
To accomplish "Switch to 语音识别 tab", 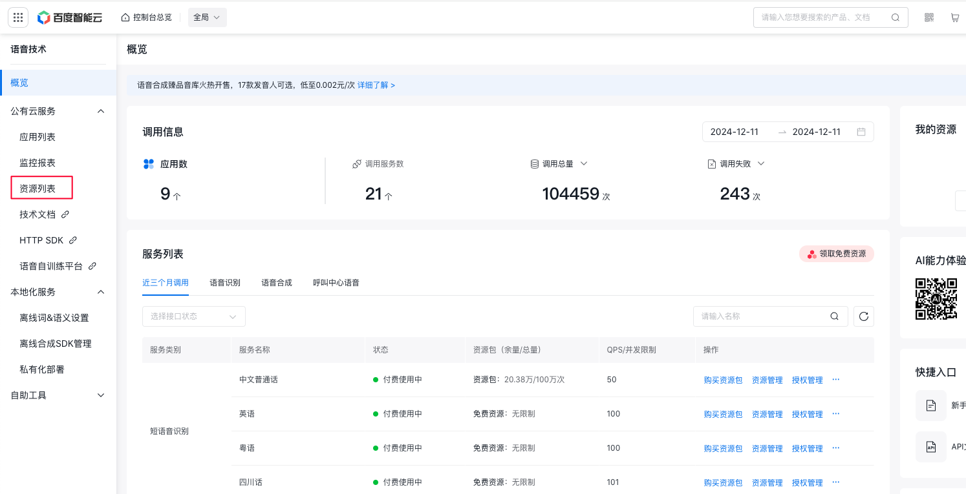I will [x=225, y=282].
